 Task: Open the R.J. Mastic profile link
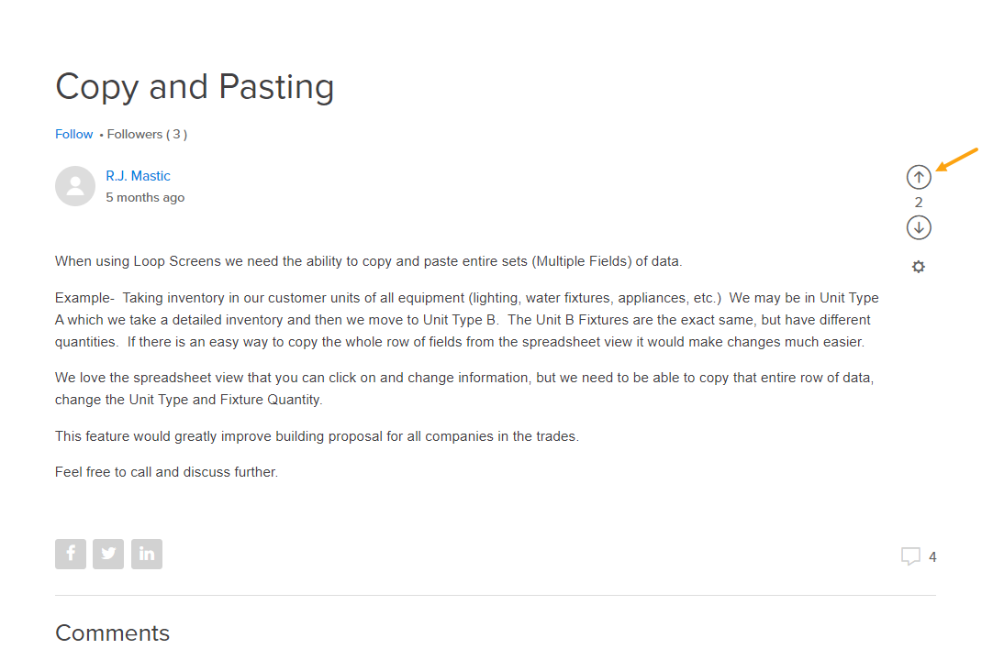pos(138,176)
